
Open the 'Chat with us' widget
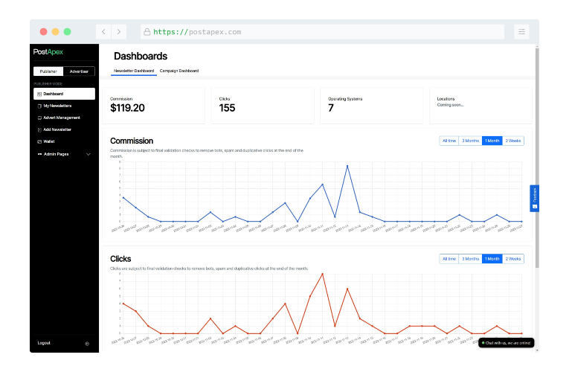pyautogui.click(x=506, y=343)
